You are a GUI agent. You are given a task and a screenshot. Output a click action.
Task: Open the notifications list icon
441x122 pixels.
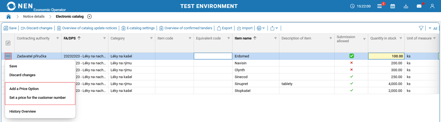tap(379, 6)
